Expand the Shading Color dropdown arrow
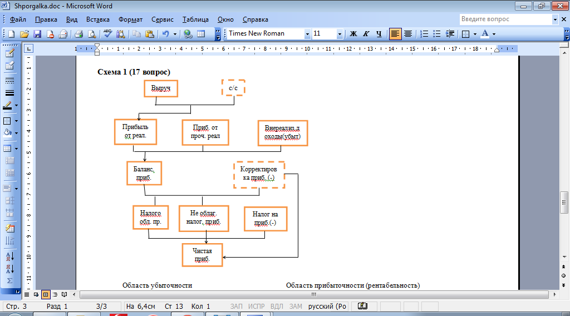This screenshot has width=570, height=316. [17, 133]
